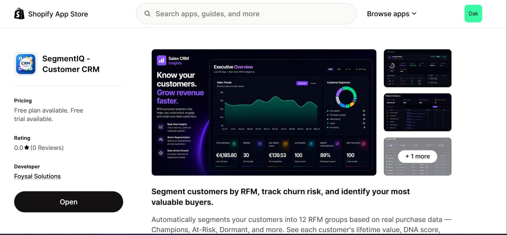
Task: Switch to the Revenue chart toggle
Action: pos(302,83)
